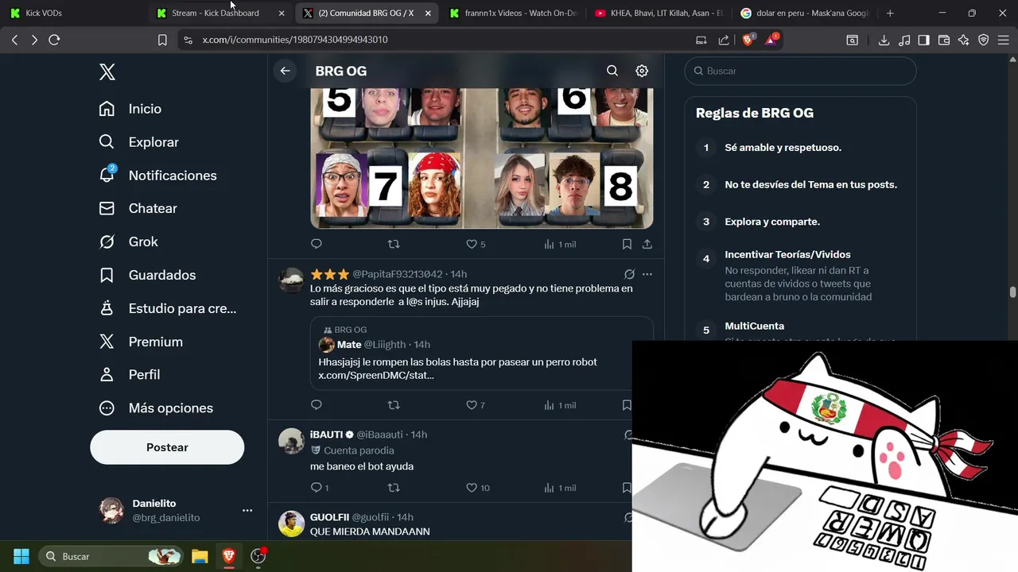
Task: View analytics of the image post
Action: [x=560, y=244]
